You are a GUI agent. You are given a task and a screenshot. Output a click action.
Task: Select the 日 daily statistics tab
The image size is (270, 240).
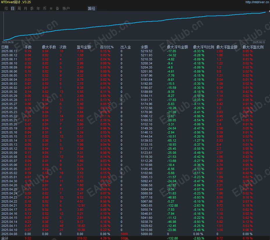pos(12,9)
